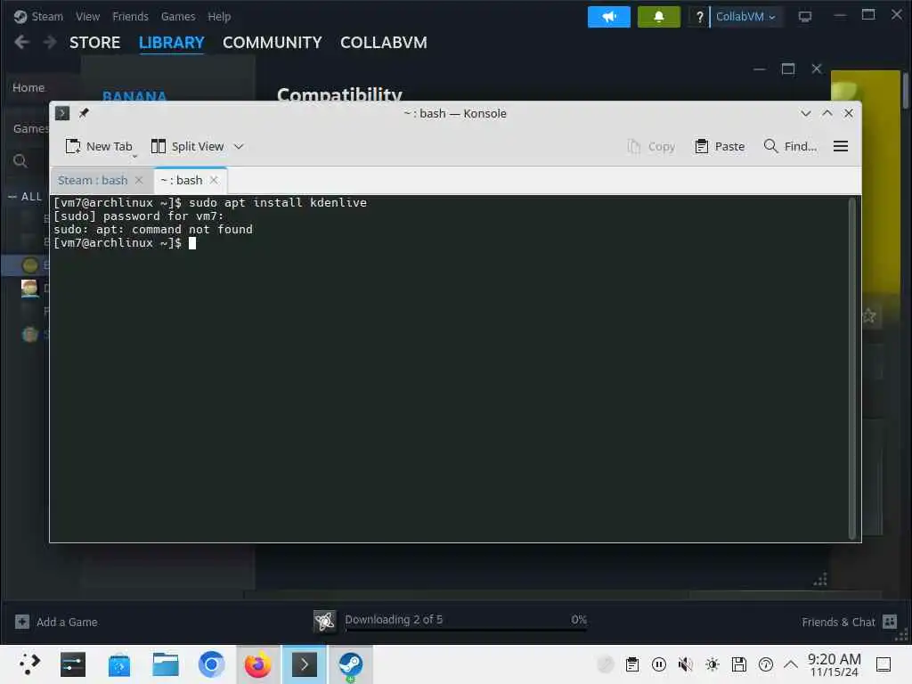Expand the CollabVM account dropdown
912x684 pixels.
pos(746,17)
